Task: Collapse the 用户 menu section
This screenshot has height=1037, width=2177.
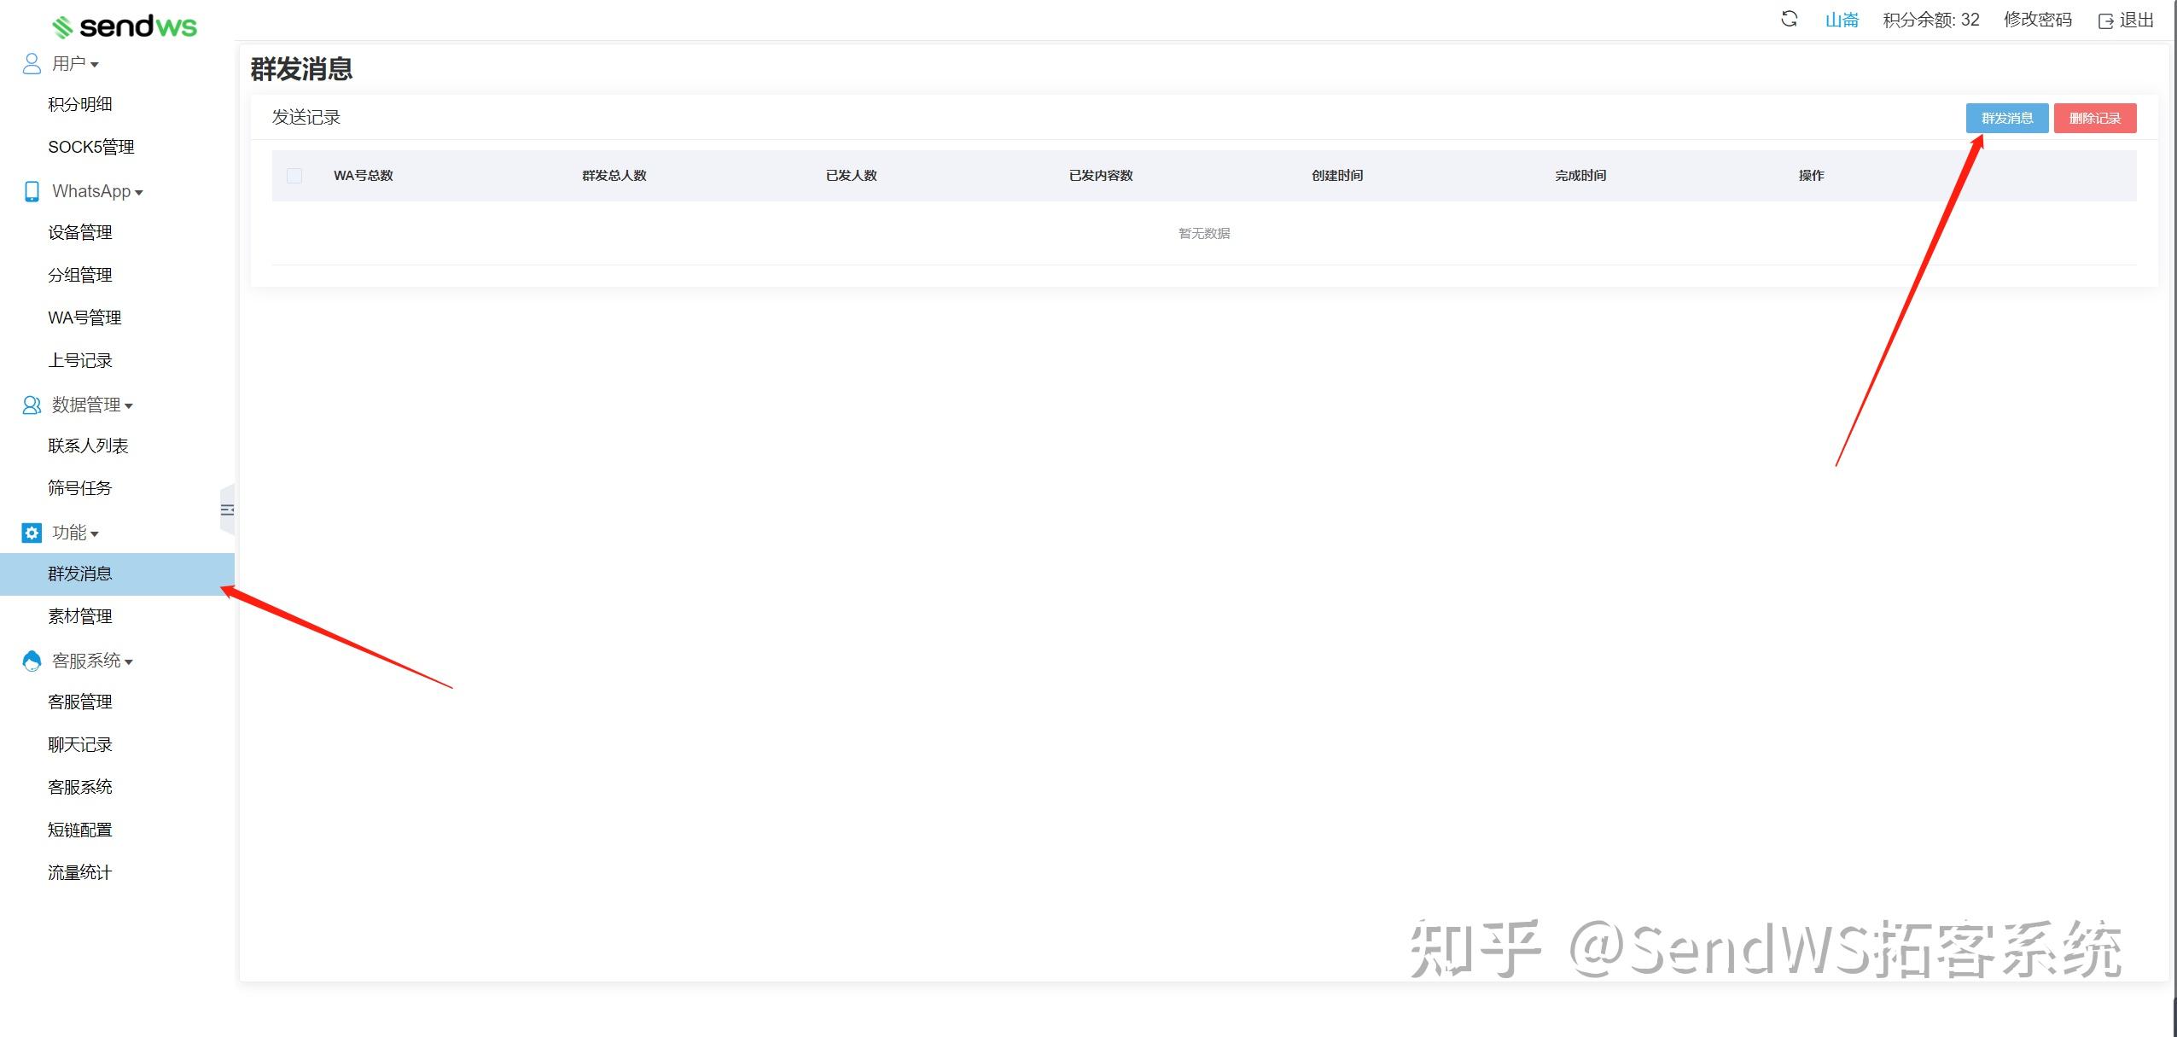Action: click(x=75, y=64)
